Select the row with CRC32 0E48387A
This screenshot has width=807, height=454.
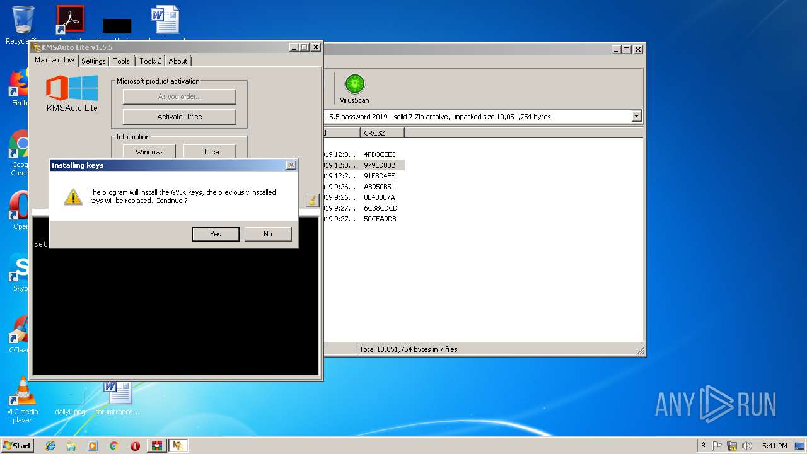pyautogui.click(x=380, y=197)
